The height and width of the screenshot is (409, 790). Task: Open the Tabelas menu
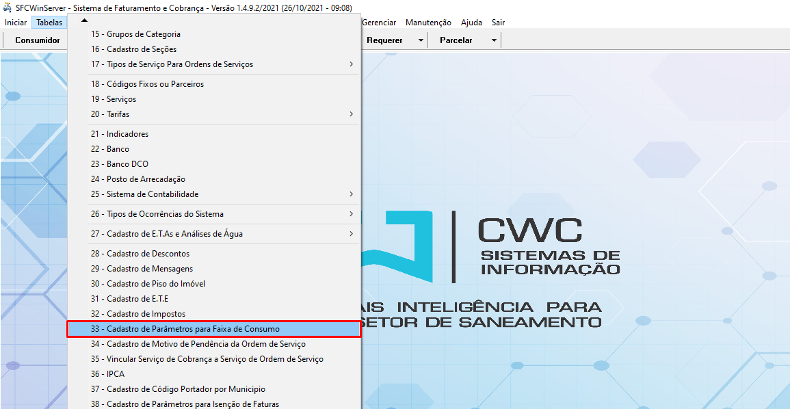(49, 23)
